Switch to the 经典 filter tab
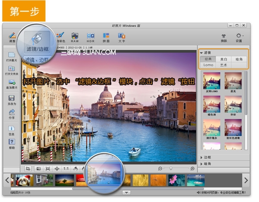Viewport: 259px width, 202px height. pos(208,59)
